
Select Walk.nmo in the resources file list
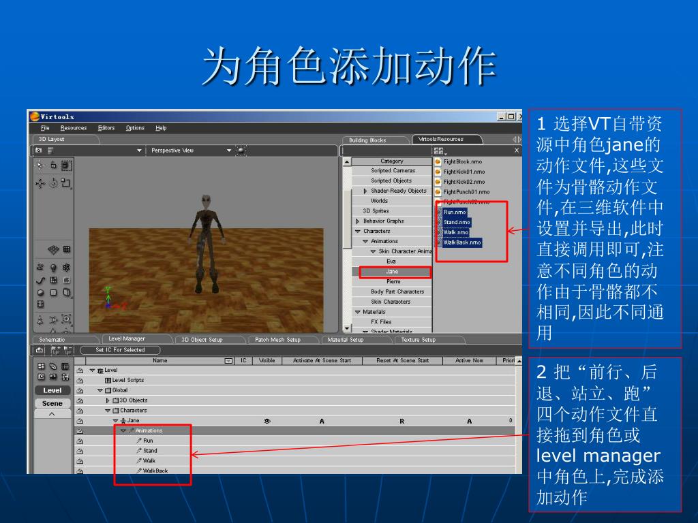(455, 232)
